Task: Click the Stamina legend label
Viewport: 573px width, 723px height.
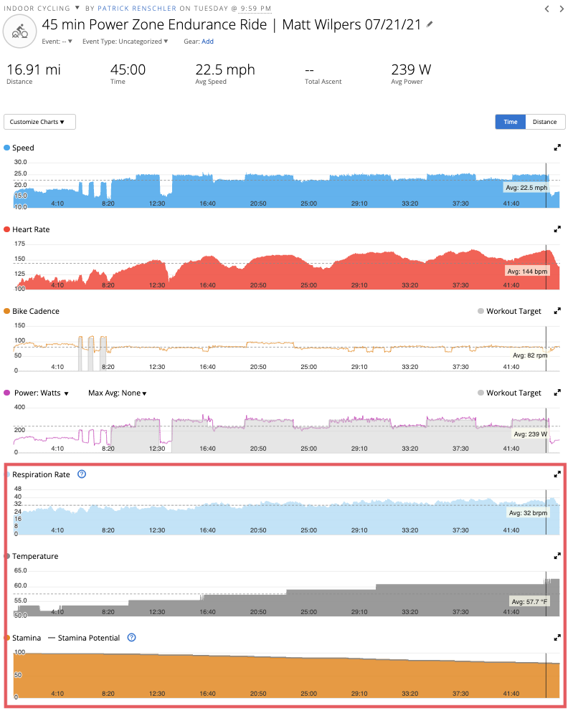Action: (x=27, y=638)
